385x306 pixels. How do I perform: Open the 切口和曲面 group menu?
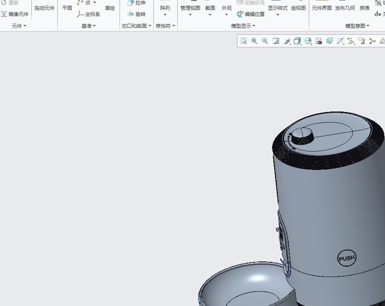coord(137,26)
